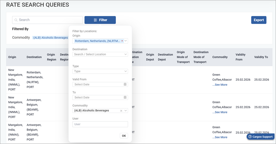
Task: Remove Rotterdam origin tag with red x
Action: pos(122,41)
